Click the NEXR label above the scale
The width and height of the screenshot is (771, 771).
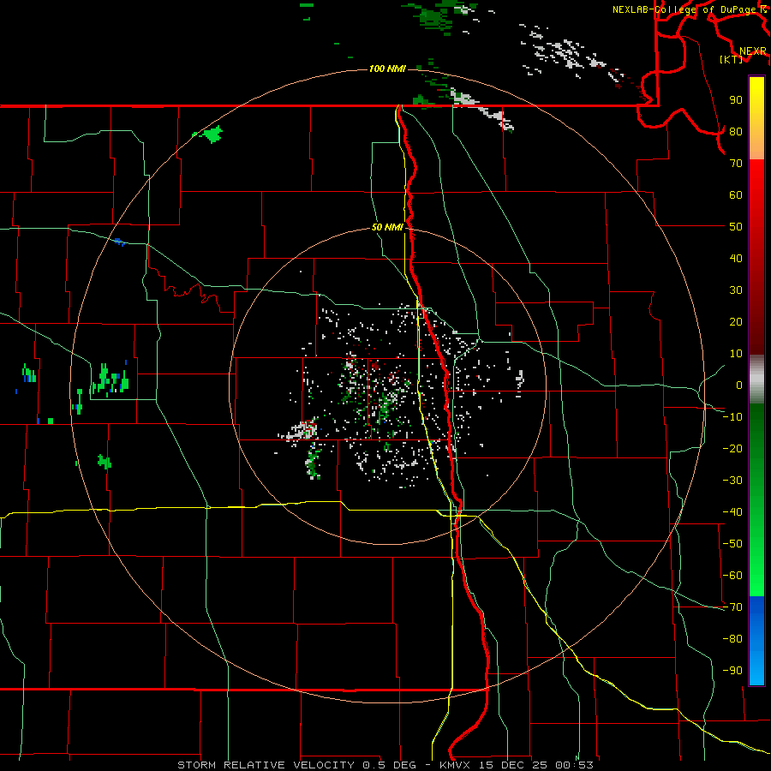click(753, 51)
